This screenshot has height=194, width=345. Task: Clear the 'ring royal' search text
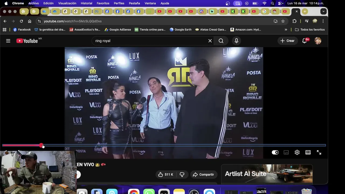point(210,41)
